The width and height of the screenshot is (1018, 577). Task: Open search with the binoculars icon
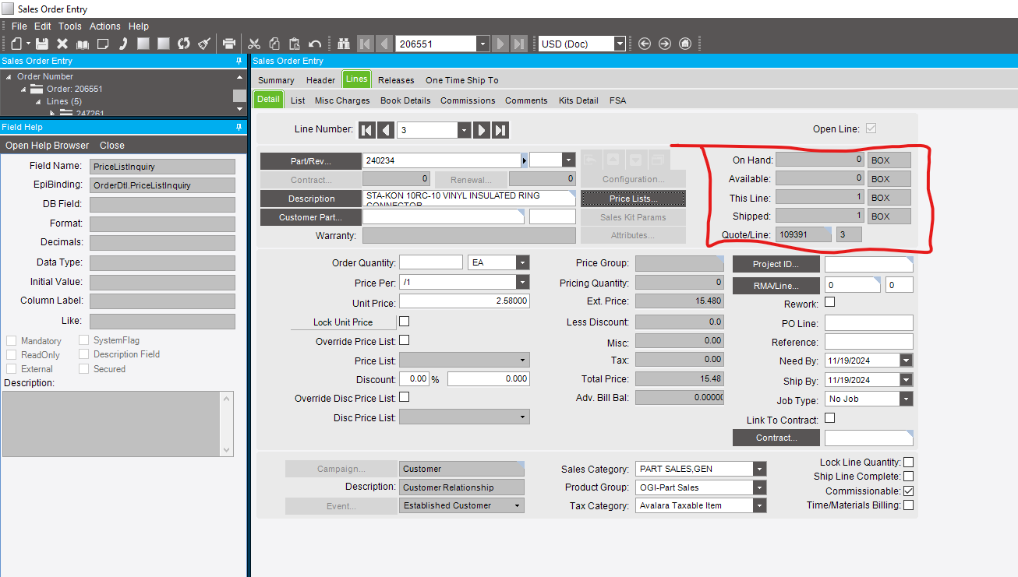click(345, 44)
